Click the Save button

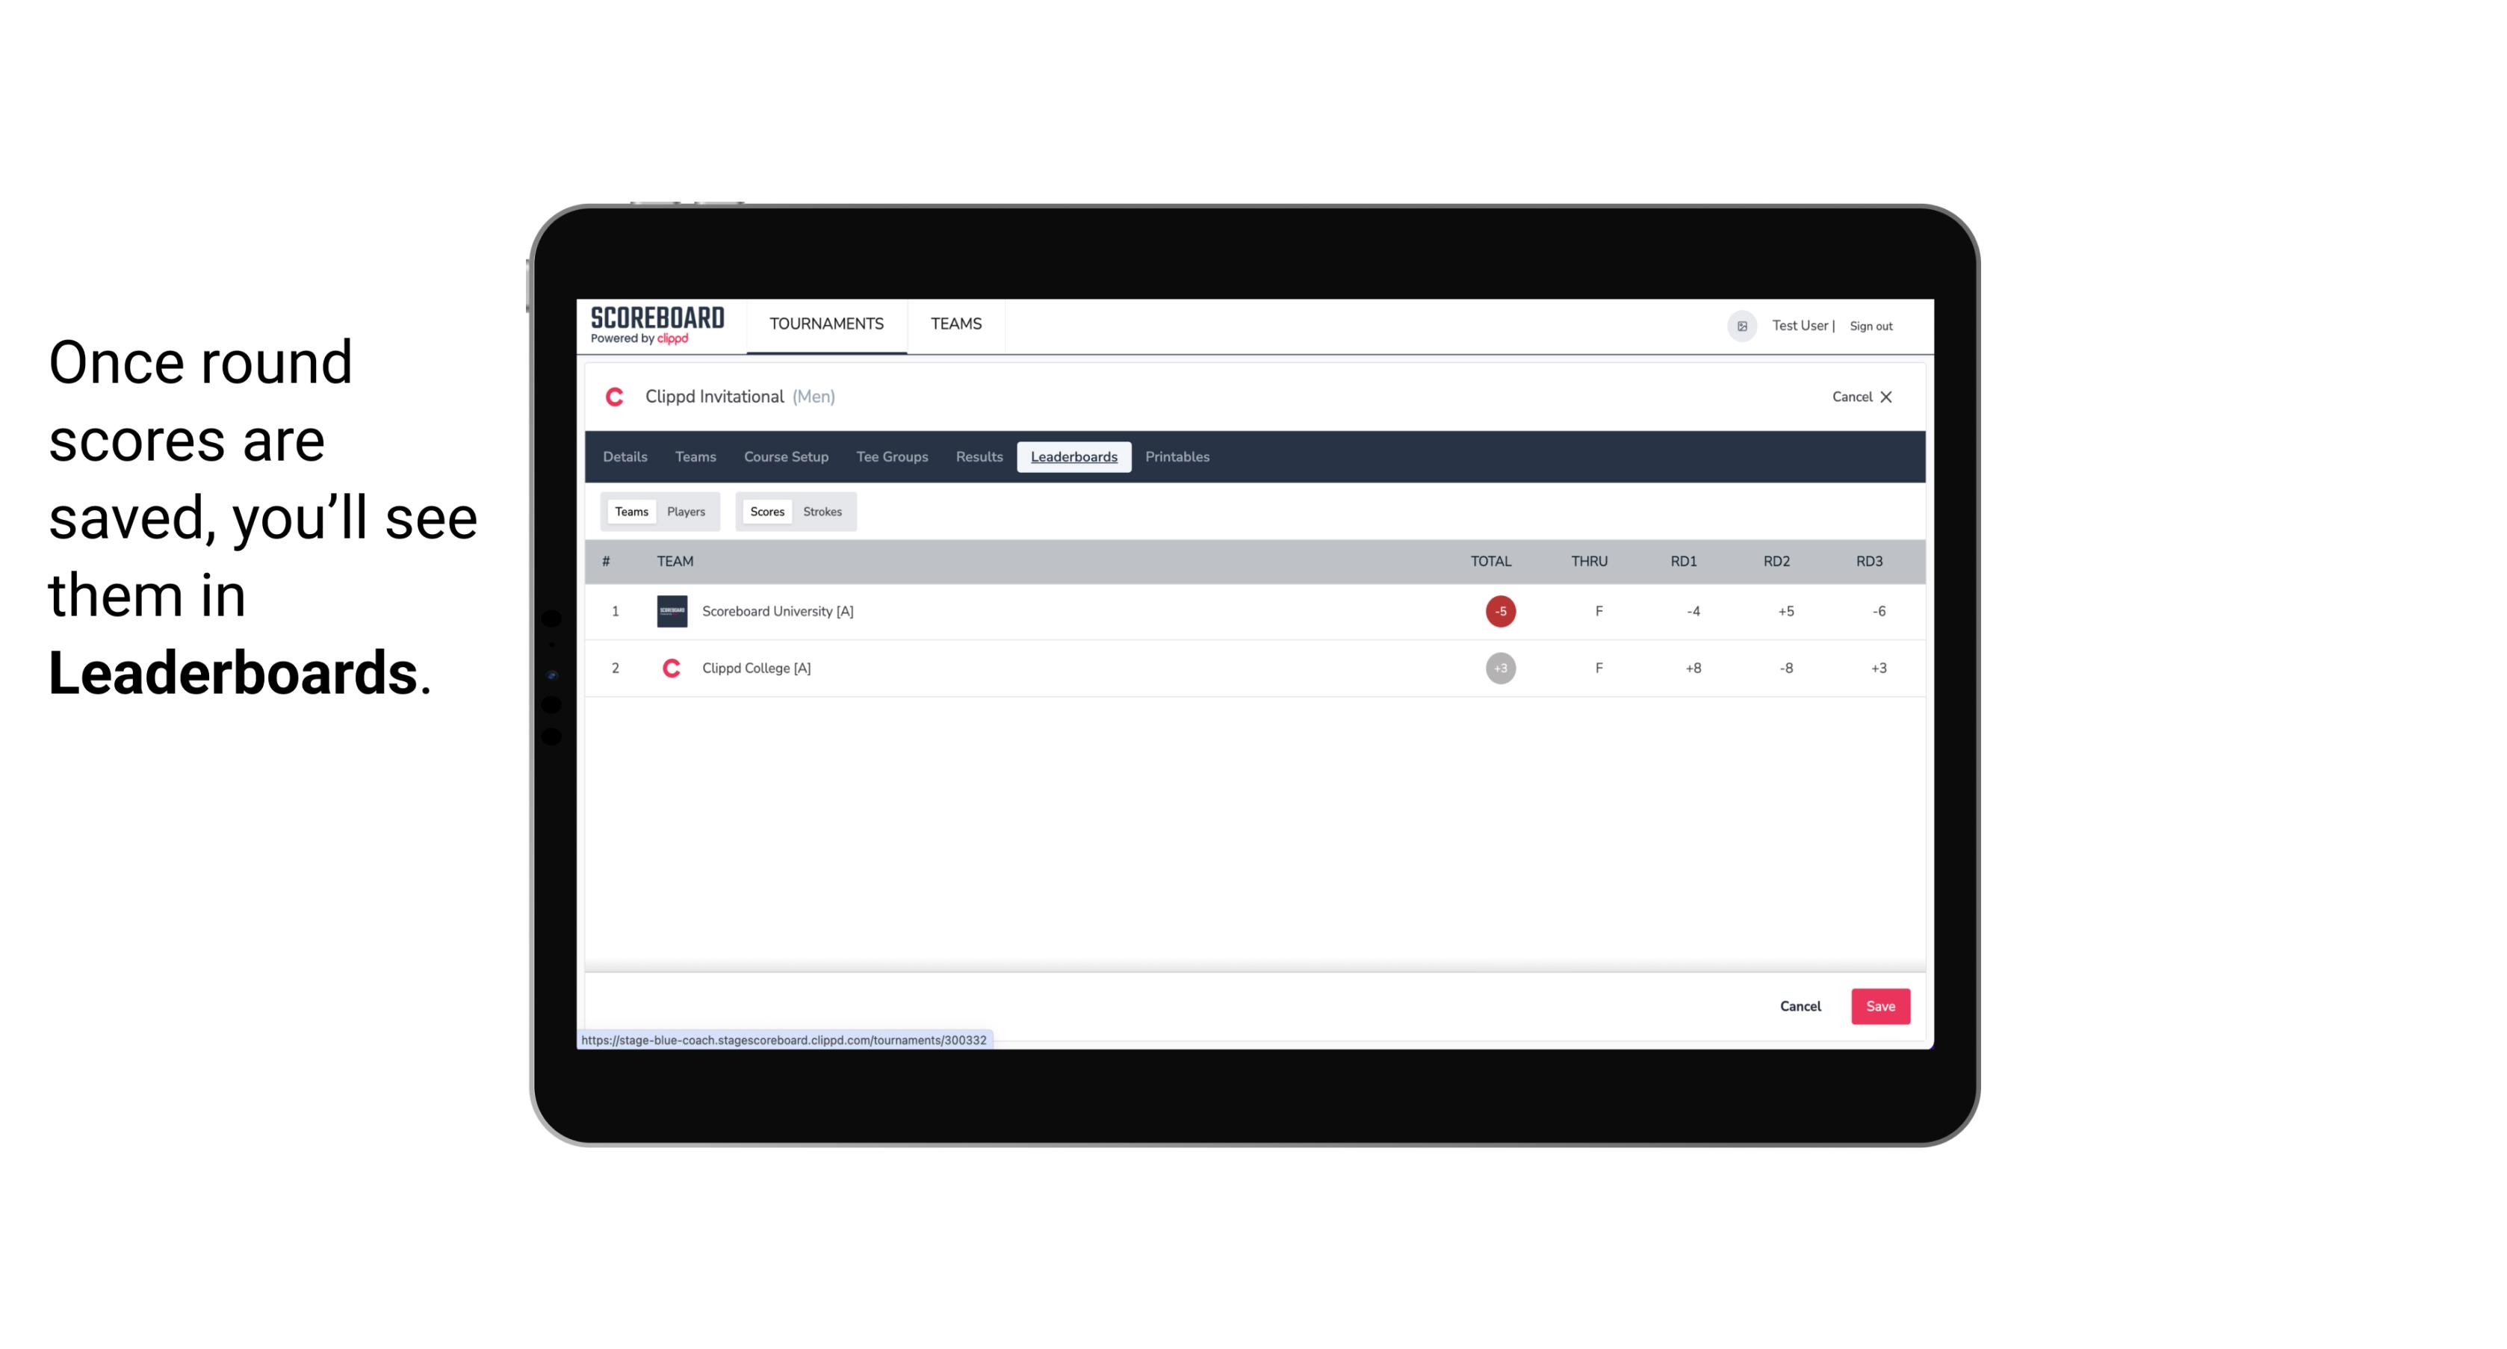(1879, 1005)
